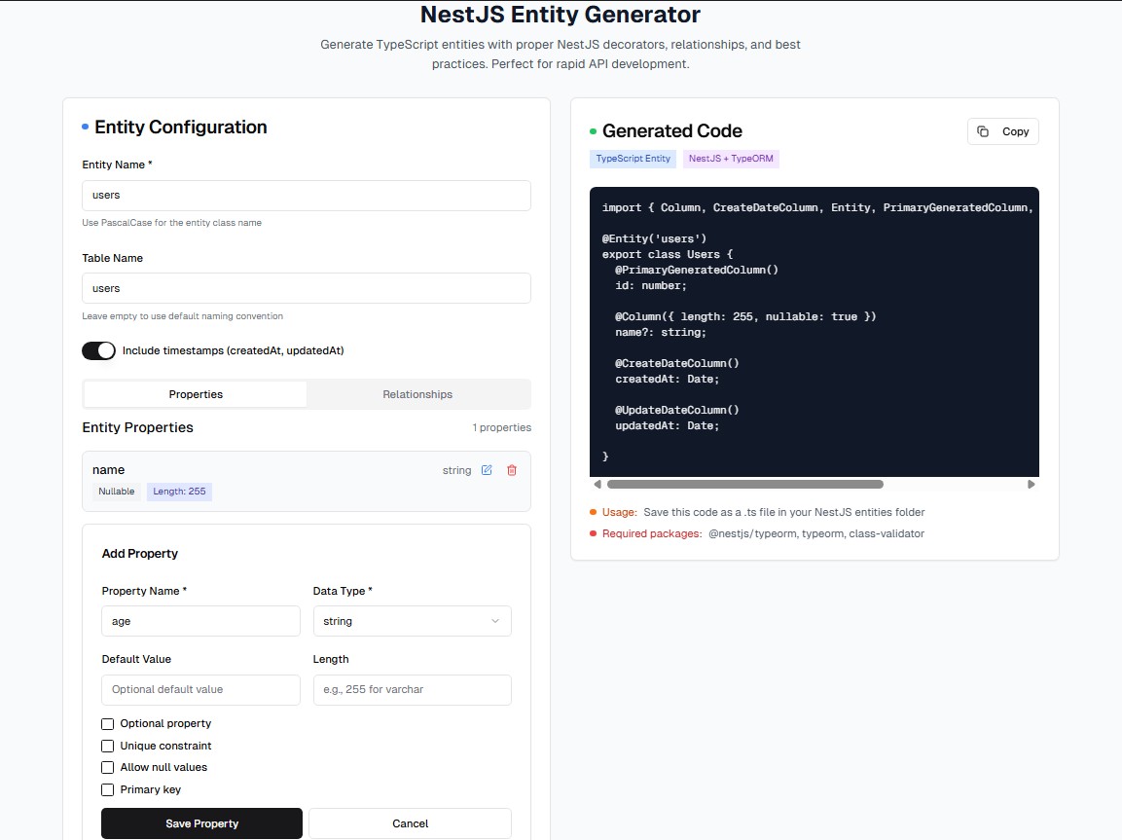This screenshot has width=1122, height=840.
Task: Focus the Table Name input field
Action: tap(307, 288)
